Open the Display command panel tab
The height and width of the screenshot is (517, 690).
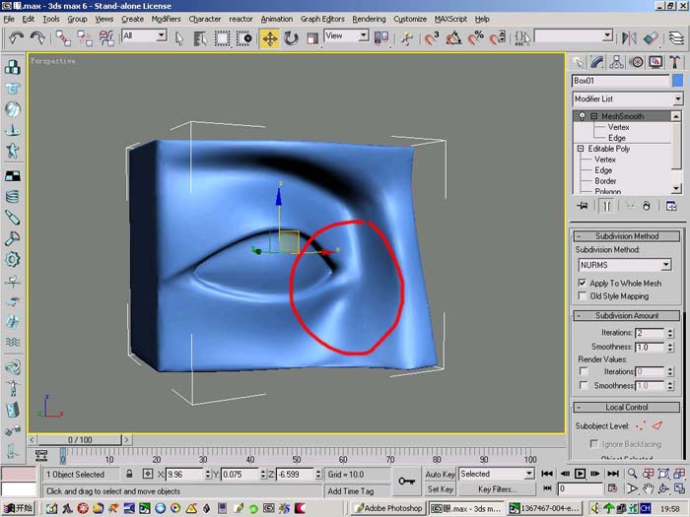pyautogui.click(x=655, y=62)
